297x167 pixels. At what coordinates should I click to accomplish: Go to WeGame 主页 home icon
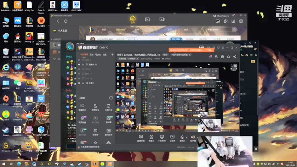tap(133, 20)
